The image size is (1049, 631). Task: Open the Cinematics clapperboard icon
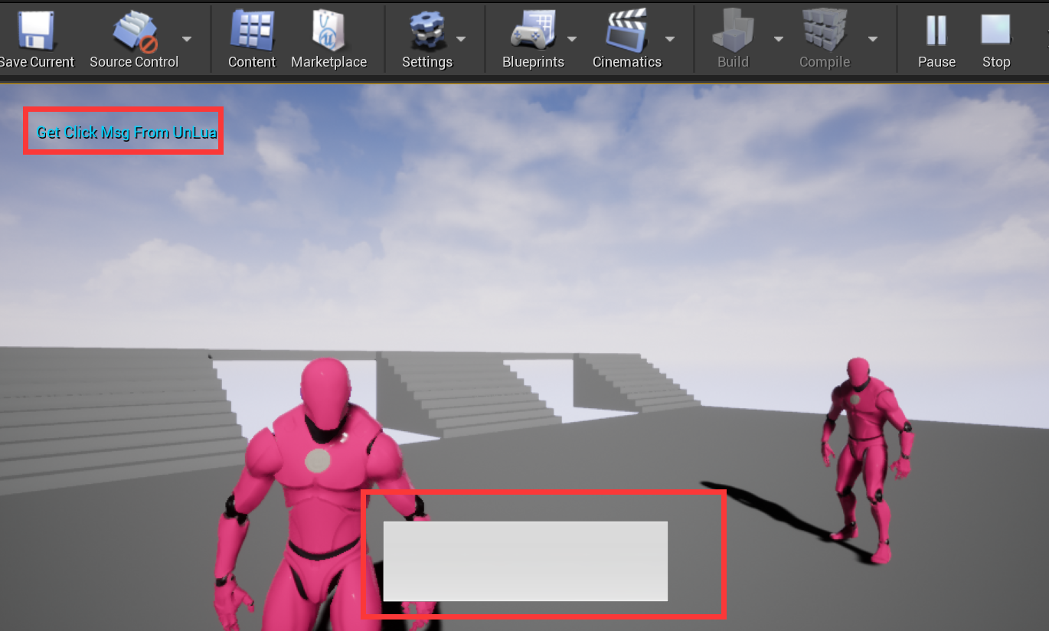tap(626, 31)
